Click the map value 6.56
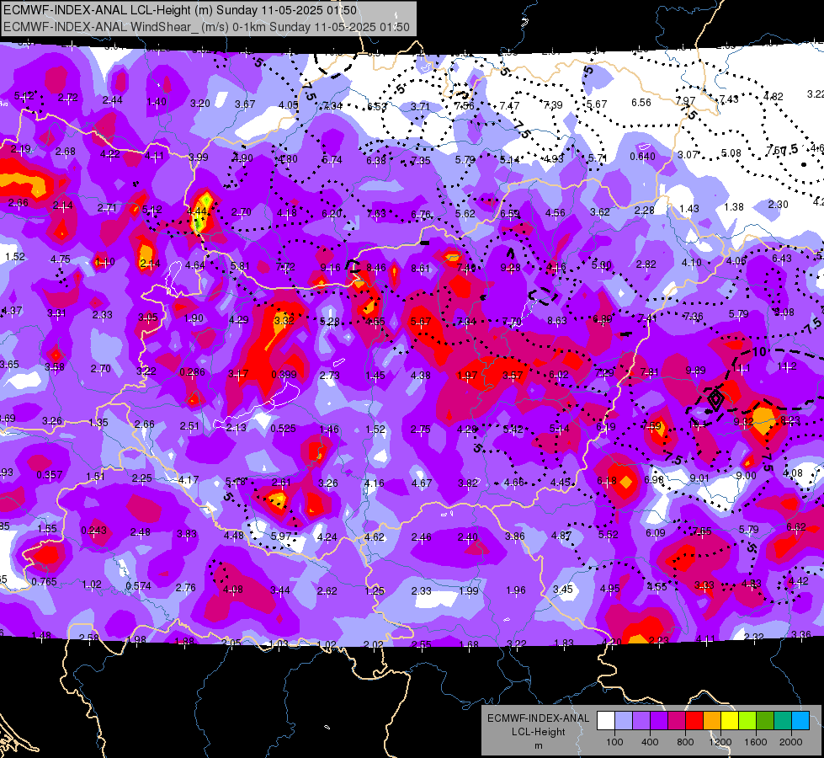This screenshot has height=758, width=824. click(641, 103)
